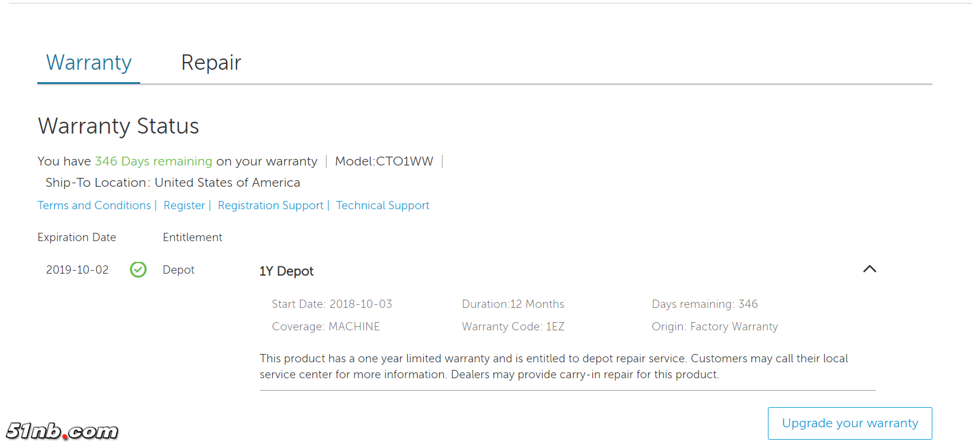Go to Technical Support
Image resolution: width=972 pixels, height=445 pixels.
click(382, 206)
